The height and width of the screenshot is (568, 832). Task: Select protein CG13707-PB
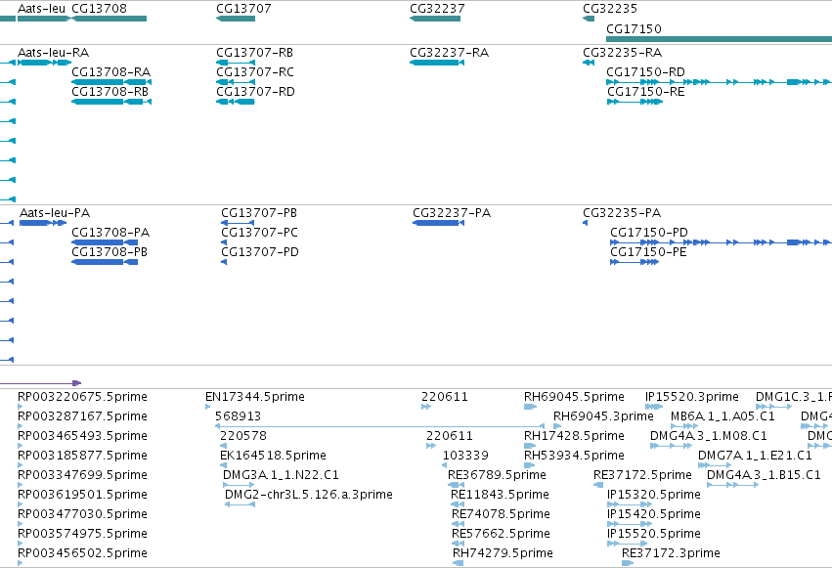point(238,223)
